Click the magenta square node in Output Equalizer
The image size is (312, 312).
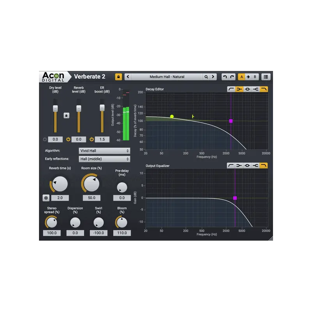click(x=235, y=198)
